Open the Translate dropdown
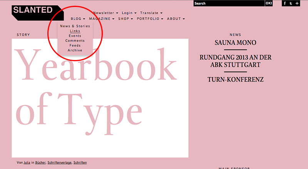The height and width of the screenshot is (169, 308). pos(151,13)
